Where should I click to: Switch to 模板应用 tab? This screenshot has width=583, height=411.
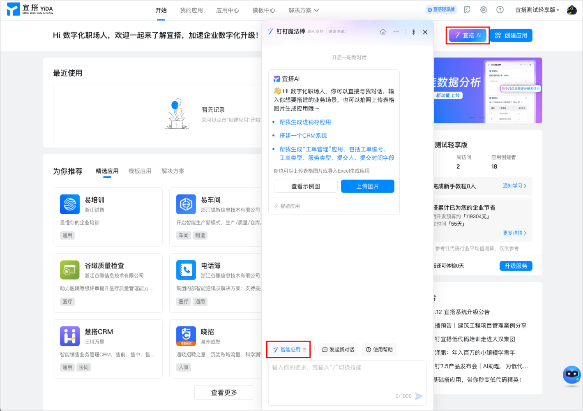(x=140, y=171)
